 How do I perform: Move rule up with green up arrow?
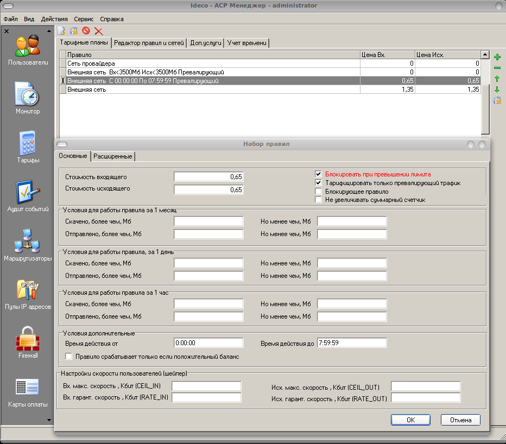coord(497,79)
